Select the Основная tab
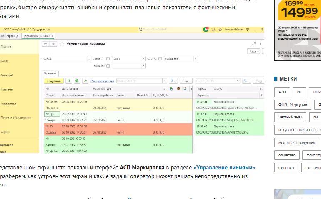The image size is (321, 199). click(50, 73)
